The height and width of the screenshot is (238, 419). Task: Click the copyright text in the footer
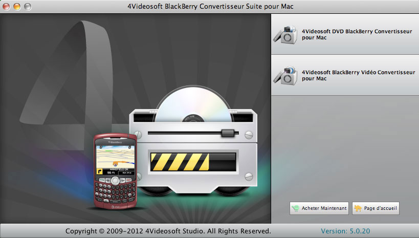point(168,231)
